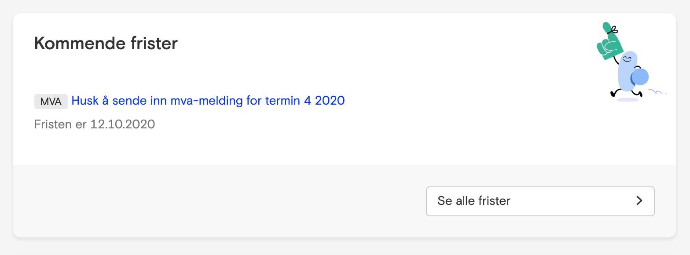Screen dimensions: 690x255
Task: Click the purple shadow under the mascot
Action: pyautogui.click(x=628, y=100)
